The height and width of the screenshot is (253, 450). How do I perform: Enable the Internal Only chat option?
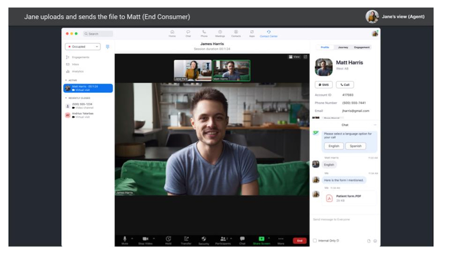[315, 241]
